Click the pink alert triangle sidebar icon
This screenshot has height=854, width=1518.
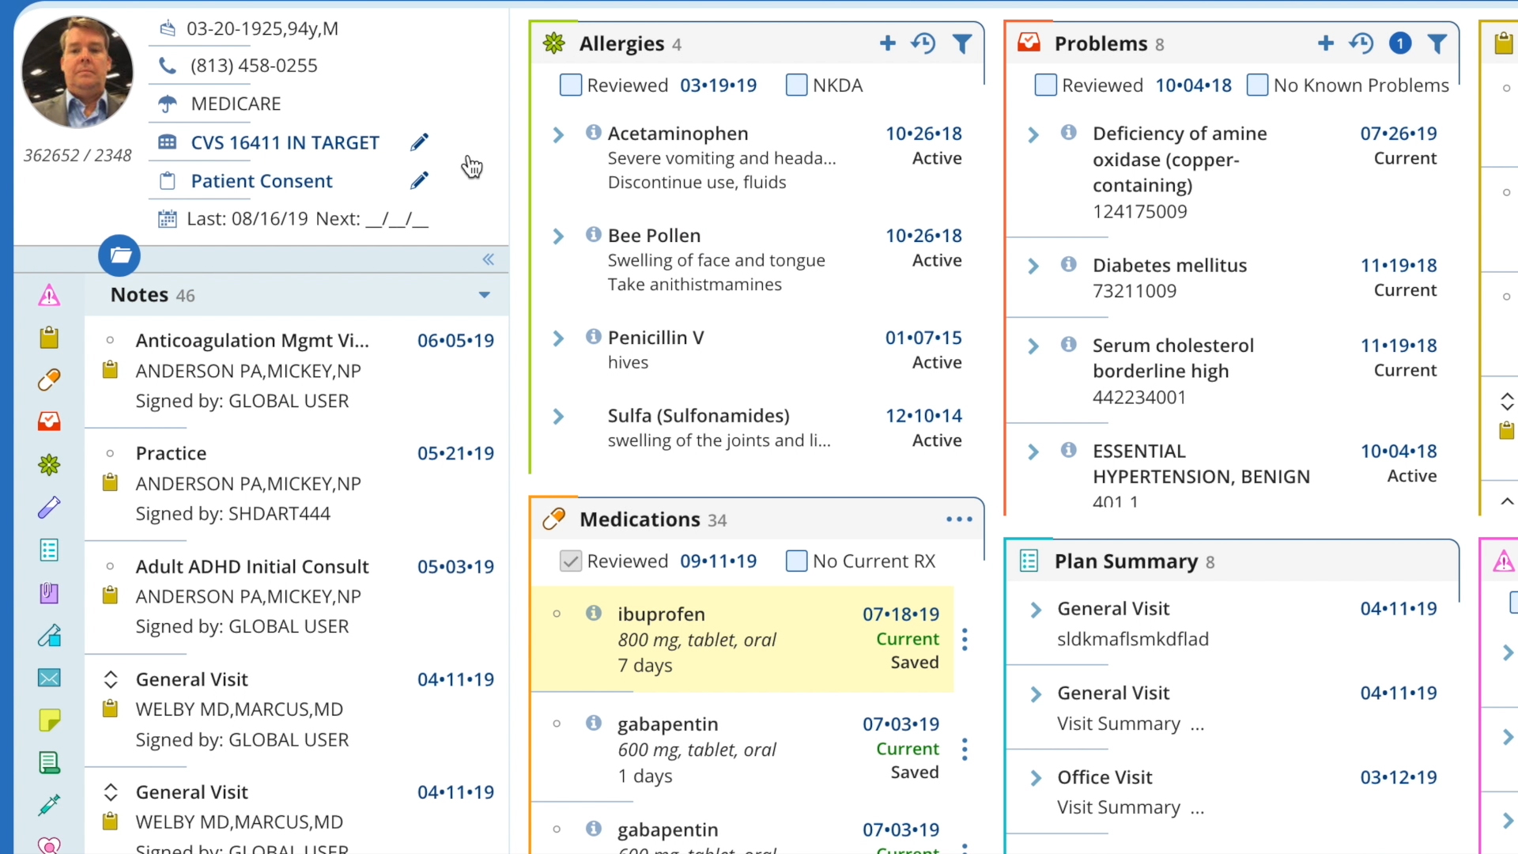(48, 294)
